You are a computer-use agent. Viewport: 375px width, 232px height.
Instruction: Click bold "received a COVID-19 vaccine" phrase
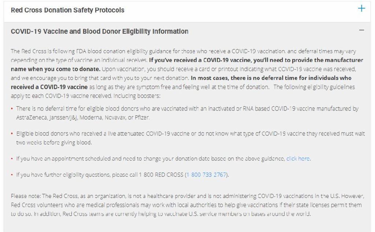[49, 86]
